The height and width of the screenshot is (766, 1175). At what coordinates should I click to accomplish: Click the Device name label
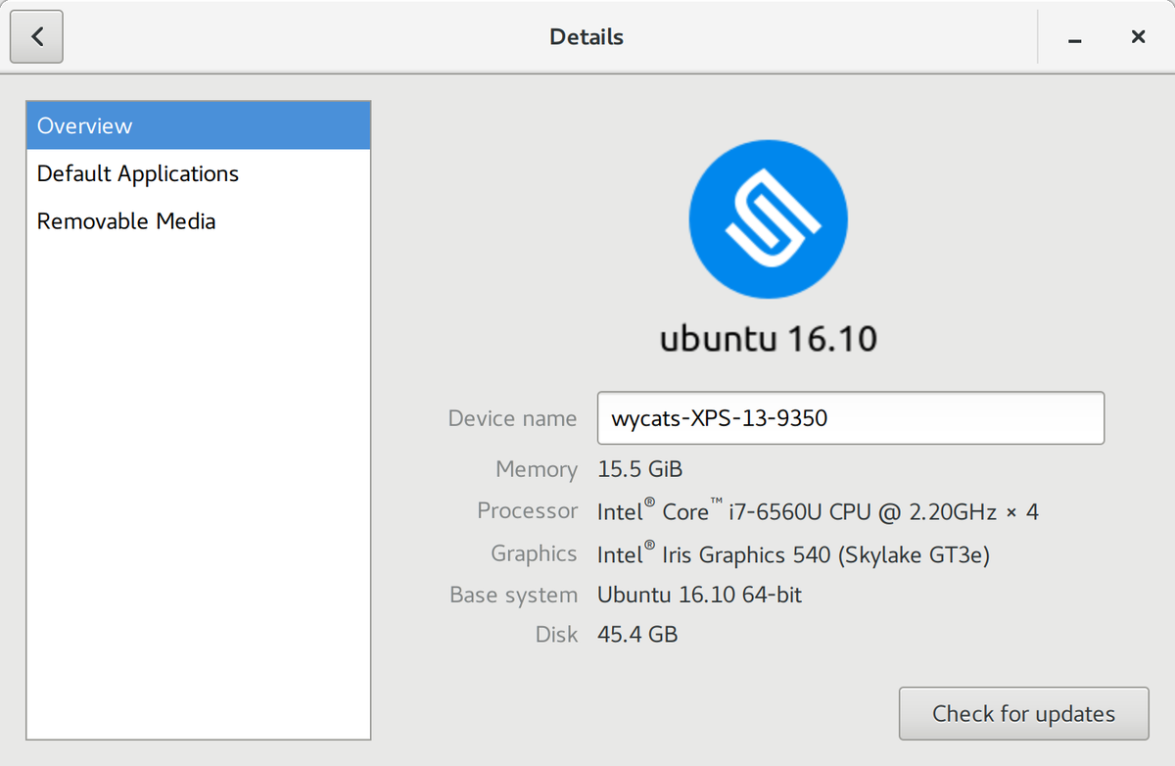(x=512, y=418)
